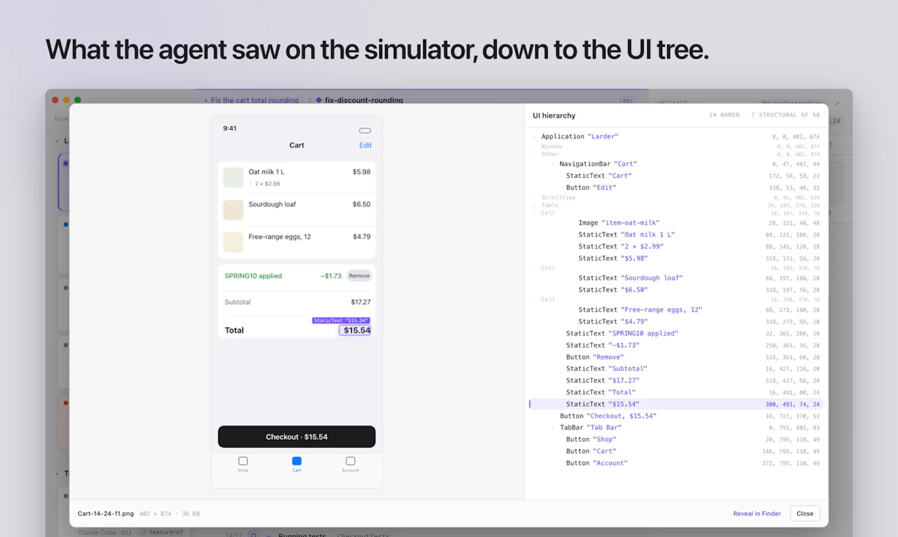Select StaticText "$6.50" hierarchy row
This screenshot has height=537, width=898.
[x=676, y=290]
